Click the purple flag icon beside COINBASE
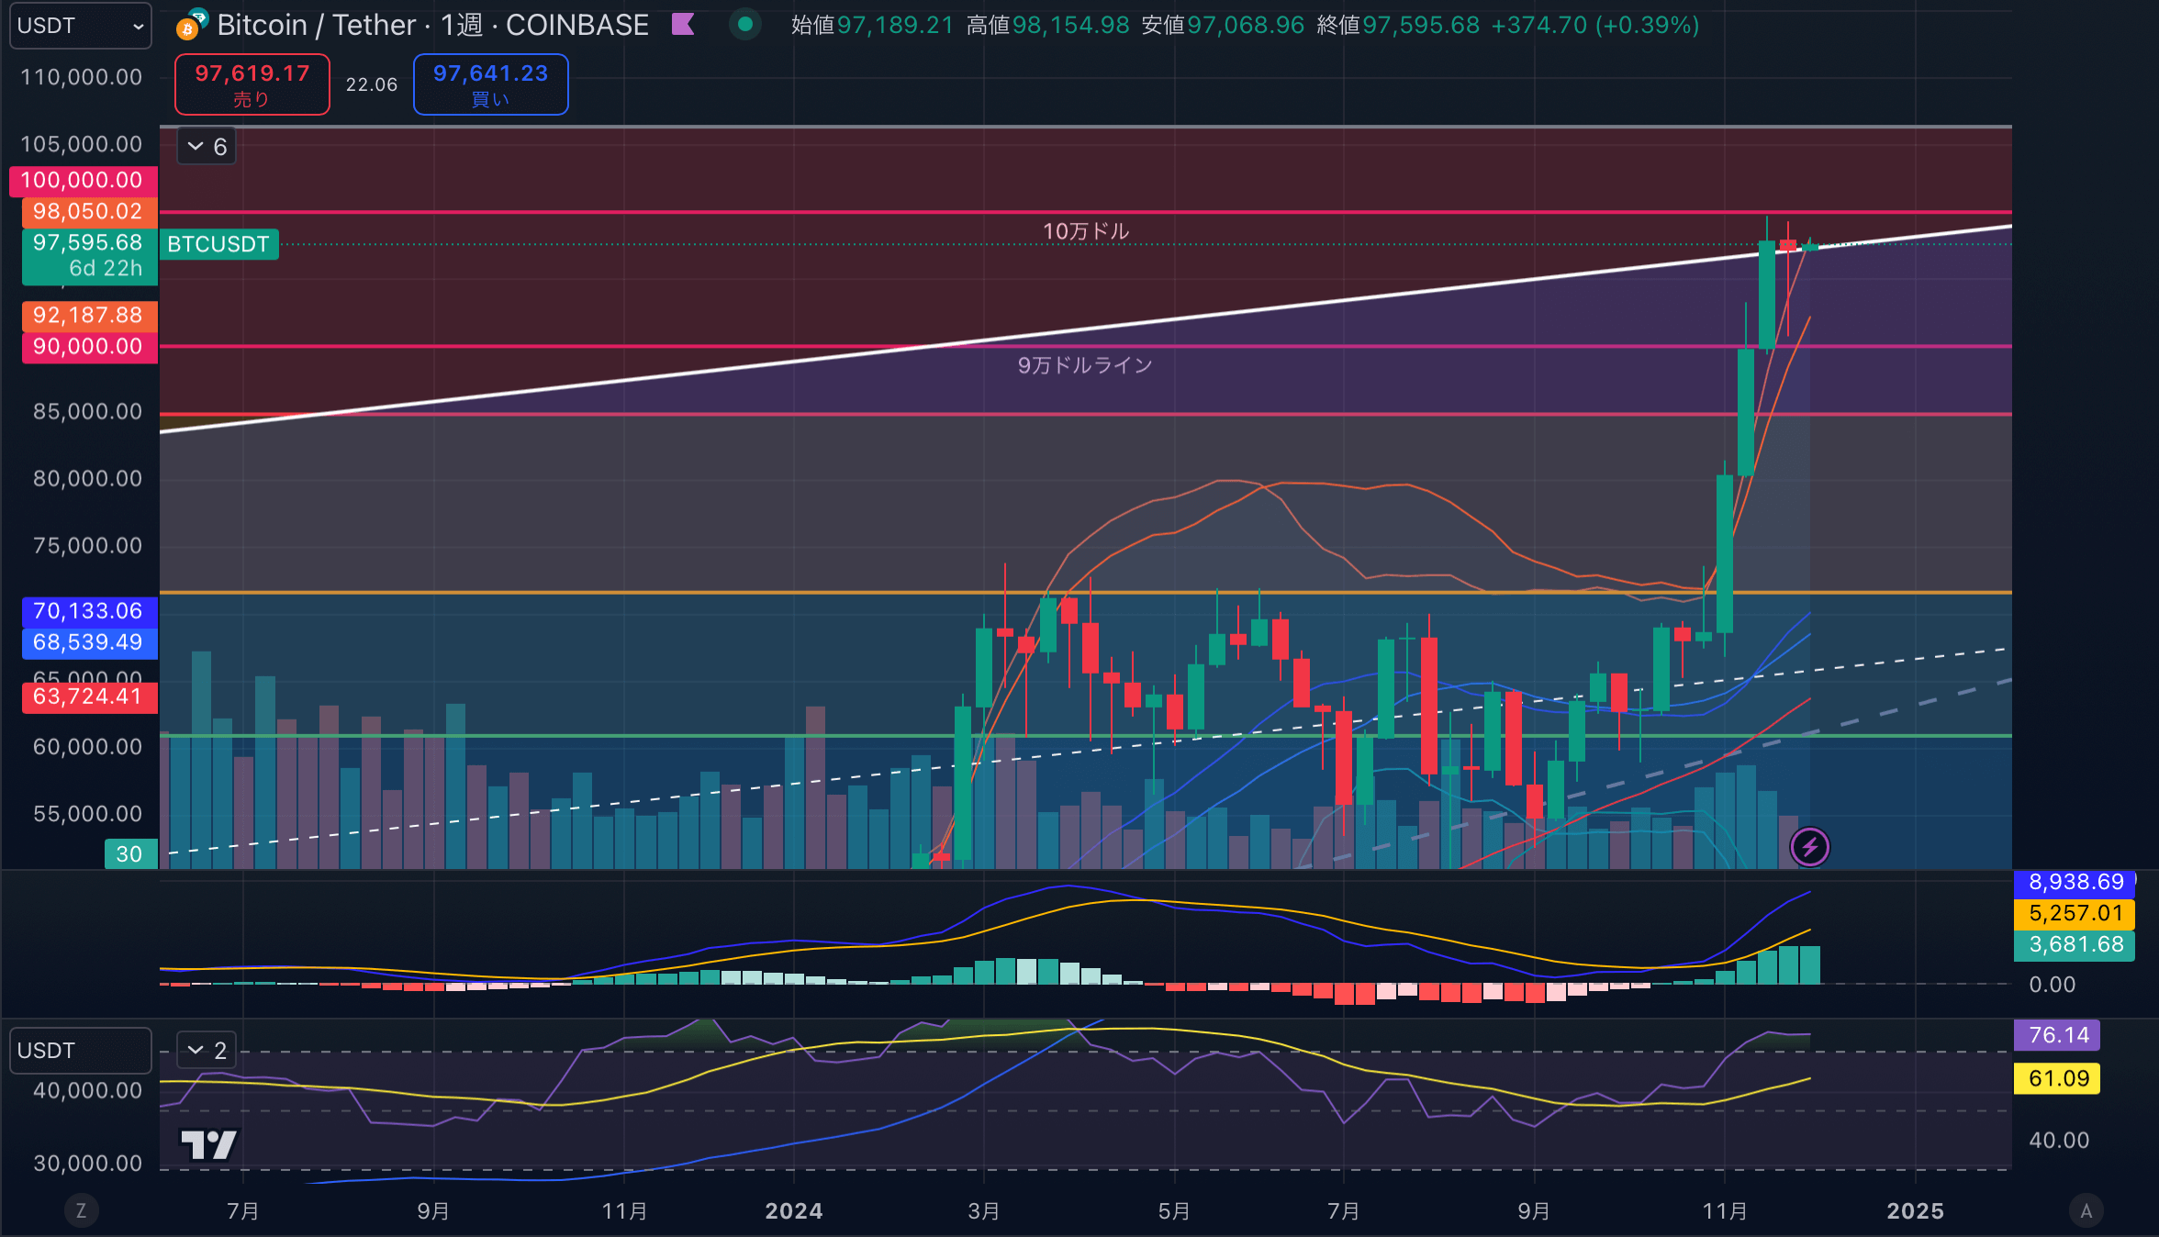The image size is (2159, 1237). pos(683,25)
